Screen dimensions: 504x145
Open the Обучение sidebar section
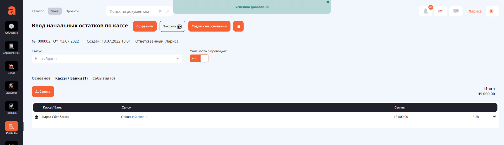pyautogui.click(x=12, y=26)
